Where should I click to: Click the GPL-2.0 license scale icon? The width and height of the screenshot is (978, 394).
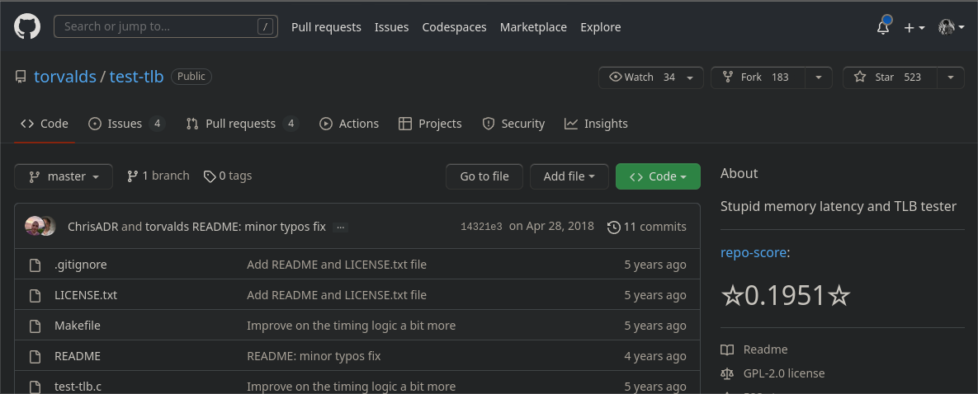pyautogui.click(x=727, y=373)
